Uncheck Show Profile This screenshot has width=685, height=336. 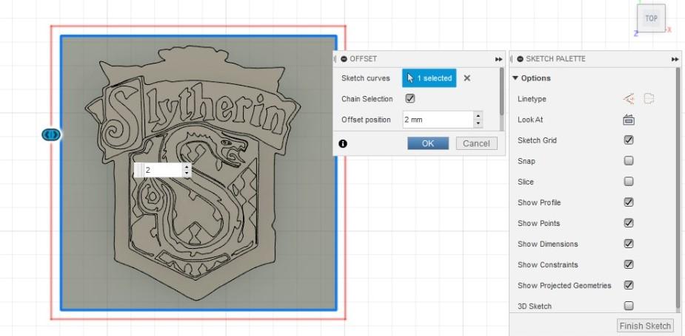point(629,202)
